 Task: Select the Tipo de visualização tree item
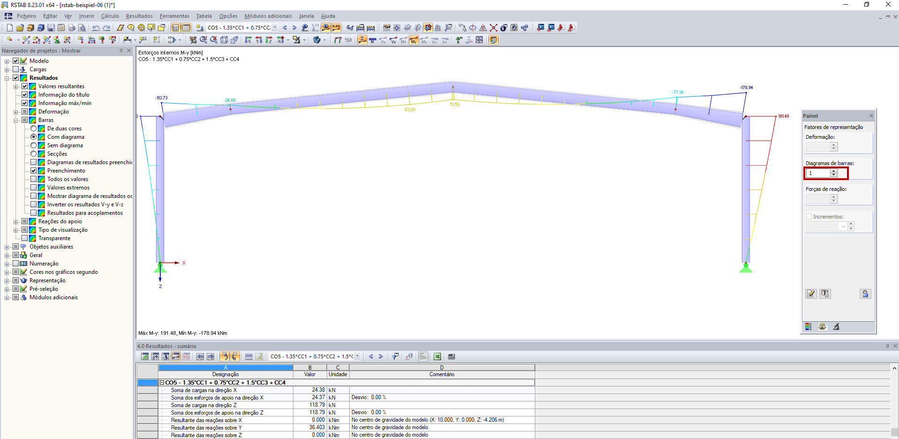point(63,230)
